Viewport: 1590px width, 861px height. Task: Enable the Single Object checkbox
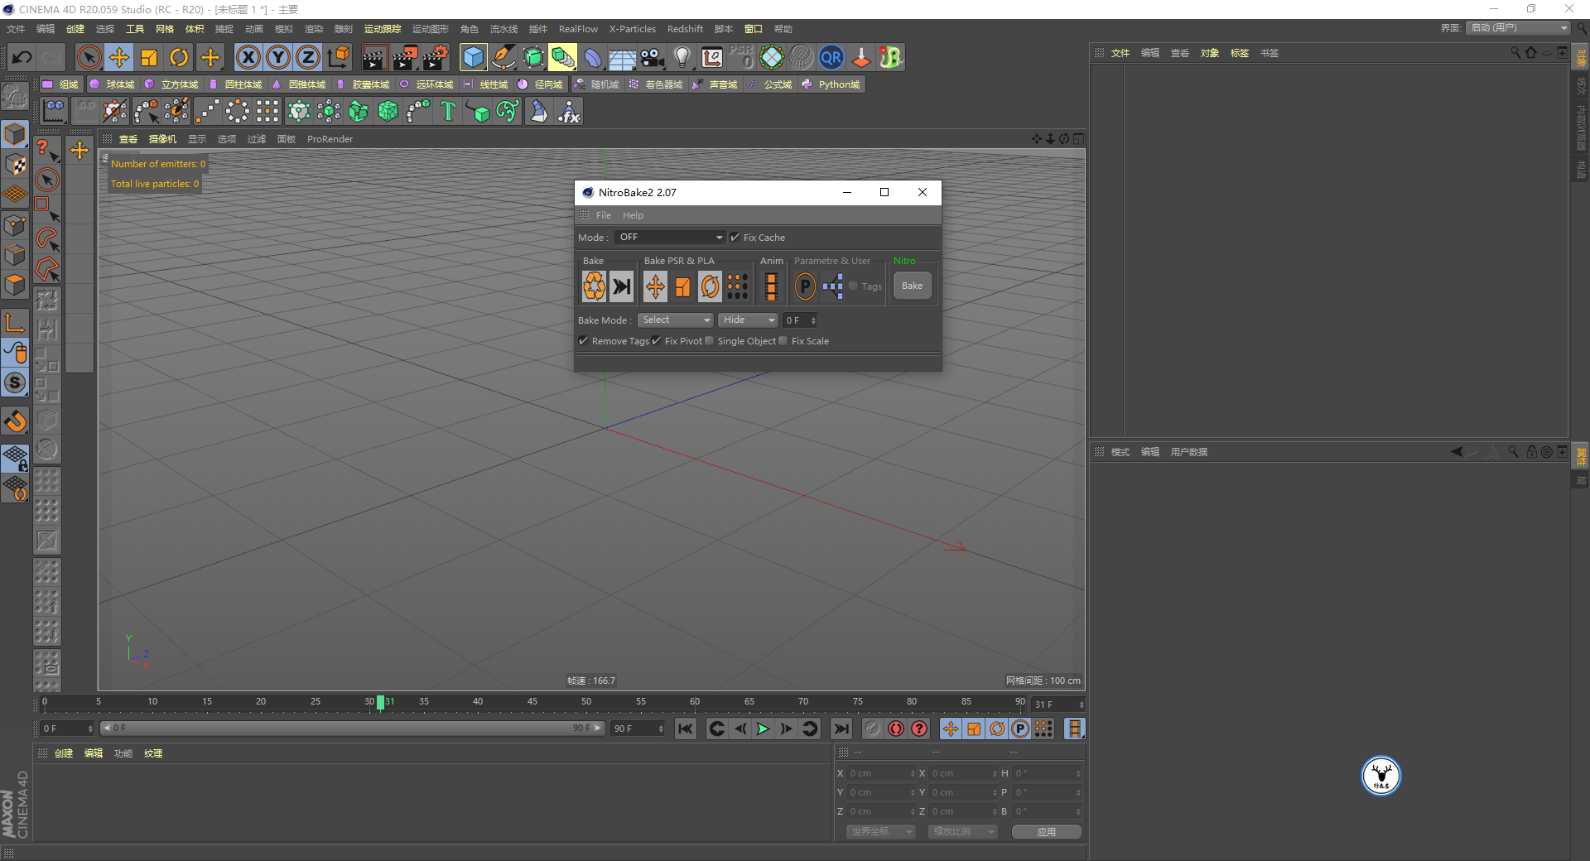point(709,341)
